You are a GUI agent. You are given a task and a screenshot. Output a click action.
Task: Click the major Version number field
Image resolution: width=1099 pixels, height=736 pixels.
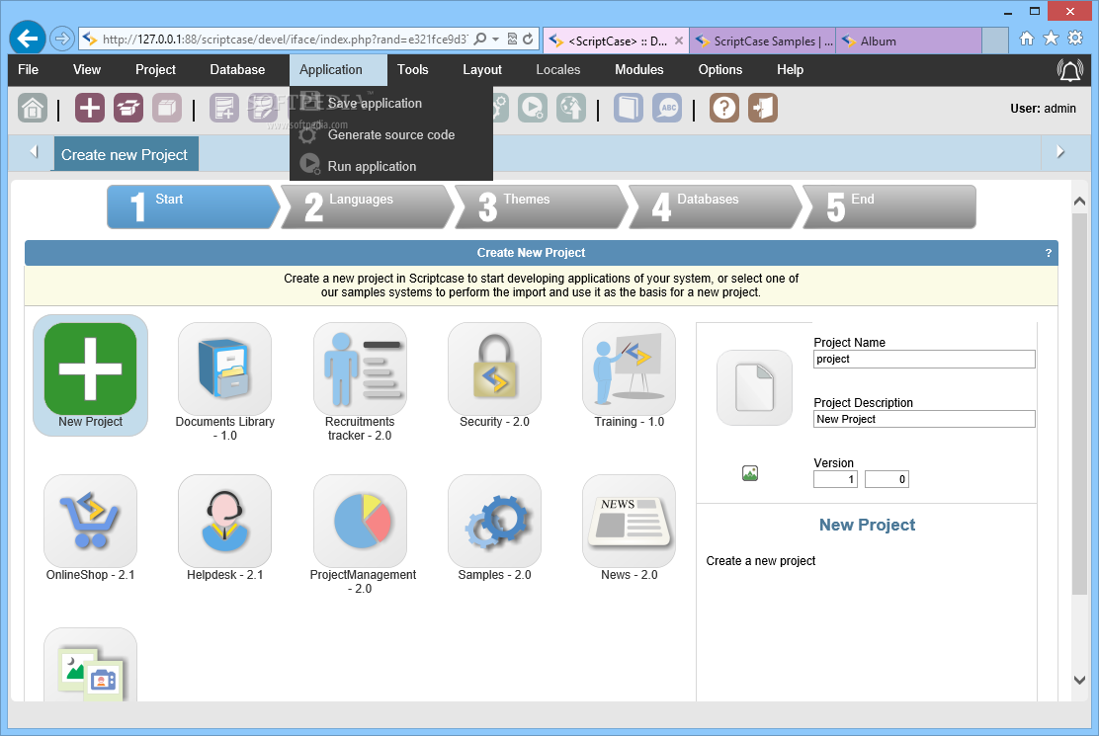(835, 479)
